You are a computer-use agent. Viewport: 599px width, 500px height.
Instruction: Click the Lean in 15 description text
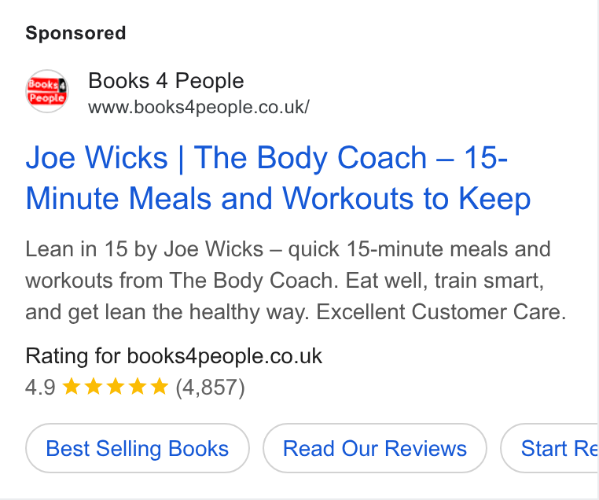coord(296,281)
